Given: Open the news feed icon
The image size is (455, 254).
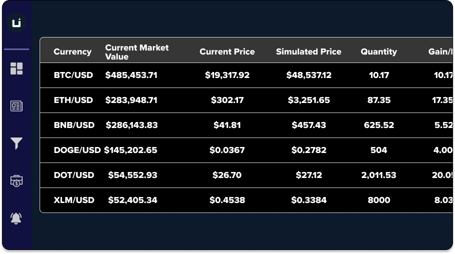Looking at the screenshot, I should pyautogui.click(x=17, y=106).
